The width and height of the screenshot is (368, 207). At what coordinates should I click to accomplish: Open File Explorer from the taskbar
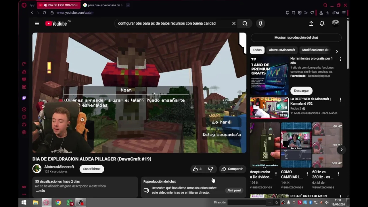(x=36, y=202)
